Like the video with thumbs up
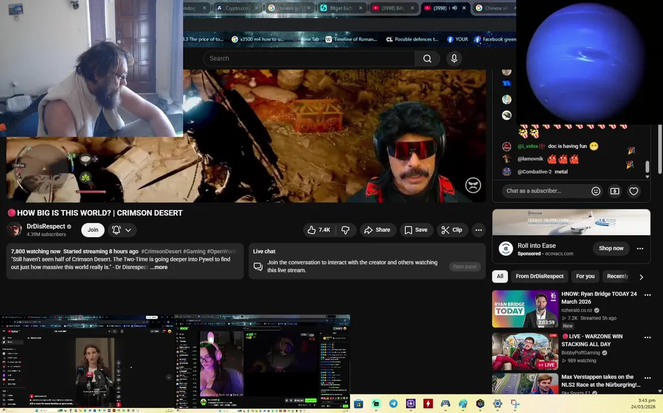The image size is (663, 413). point(319,229)
